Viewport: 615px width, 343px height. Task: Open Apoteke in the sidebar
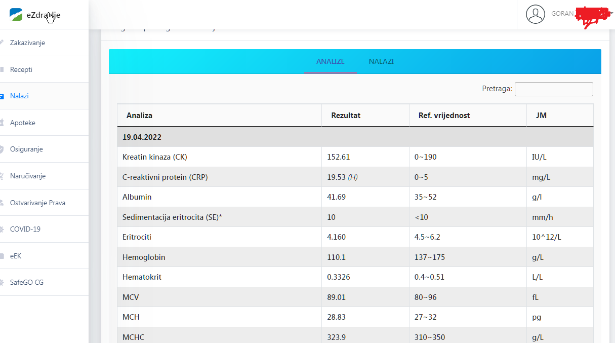23,123
